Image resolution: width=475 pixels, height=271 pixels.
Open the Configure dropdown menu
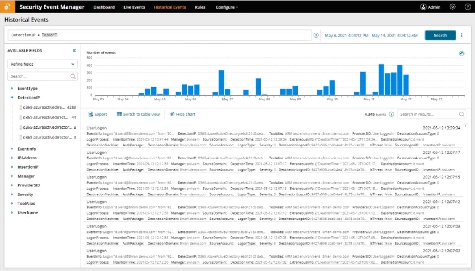point(227,7)
